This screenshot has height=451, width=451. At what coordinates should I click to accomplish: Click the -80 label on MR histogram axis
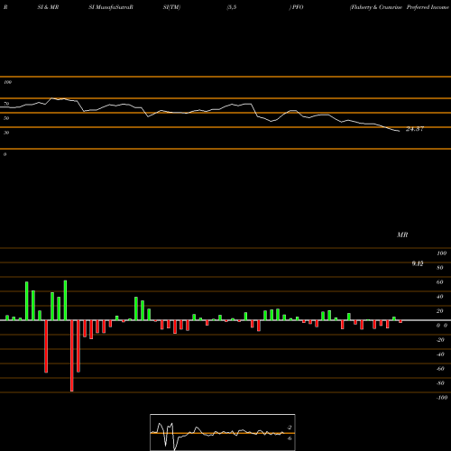(440, 383)
